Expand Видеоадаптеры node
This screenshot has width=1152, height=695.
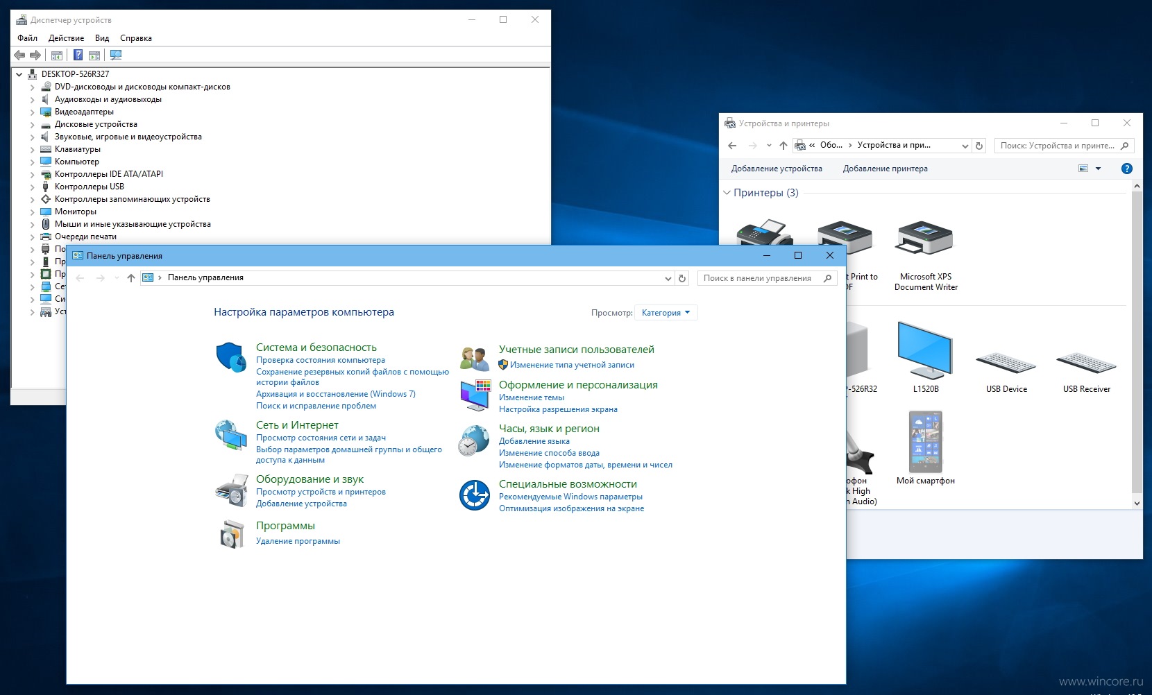(x=32, y=112)
